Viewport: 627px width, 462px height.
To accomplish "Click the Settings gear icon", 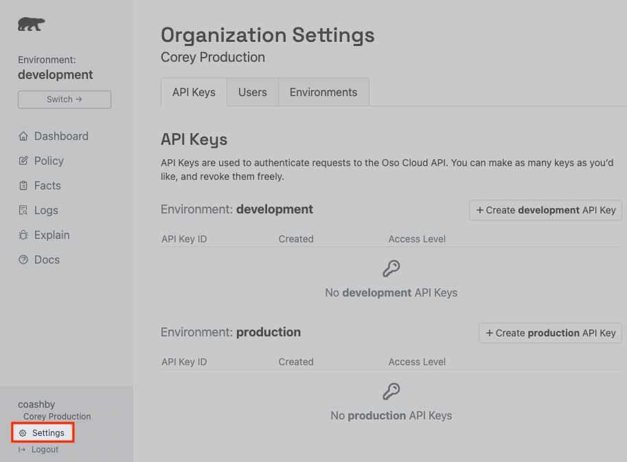I will (23, 433).
